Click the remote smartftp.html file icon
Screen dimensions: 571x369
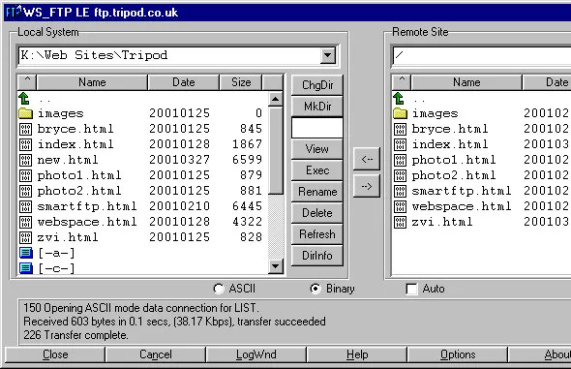400,191
